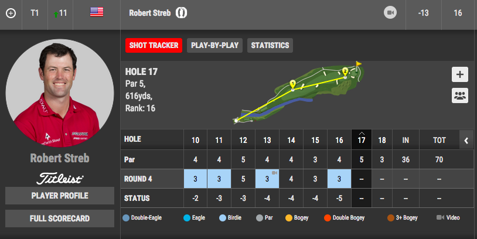Click the group players icon
The height and width of the screenshot is (239, 477).
coord(459,95)
